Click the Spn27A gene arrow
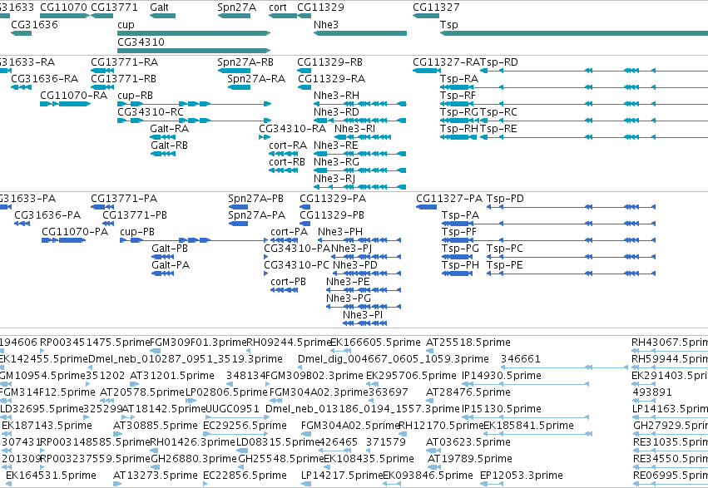 coord(234,16)
